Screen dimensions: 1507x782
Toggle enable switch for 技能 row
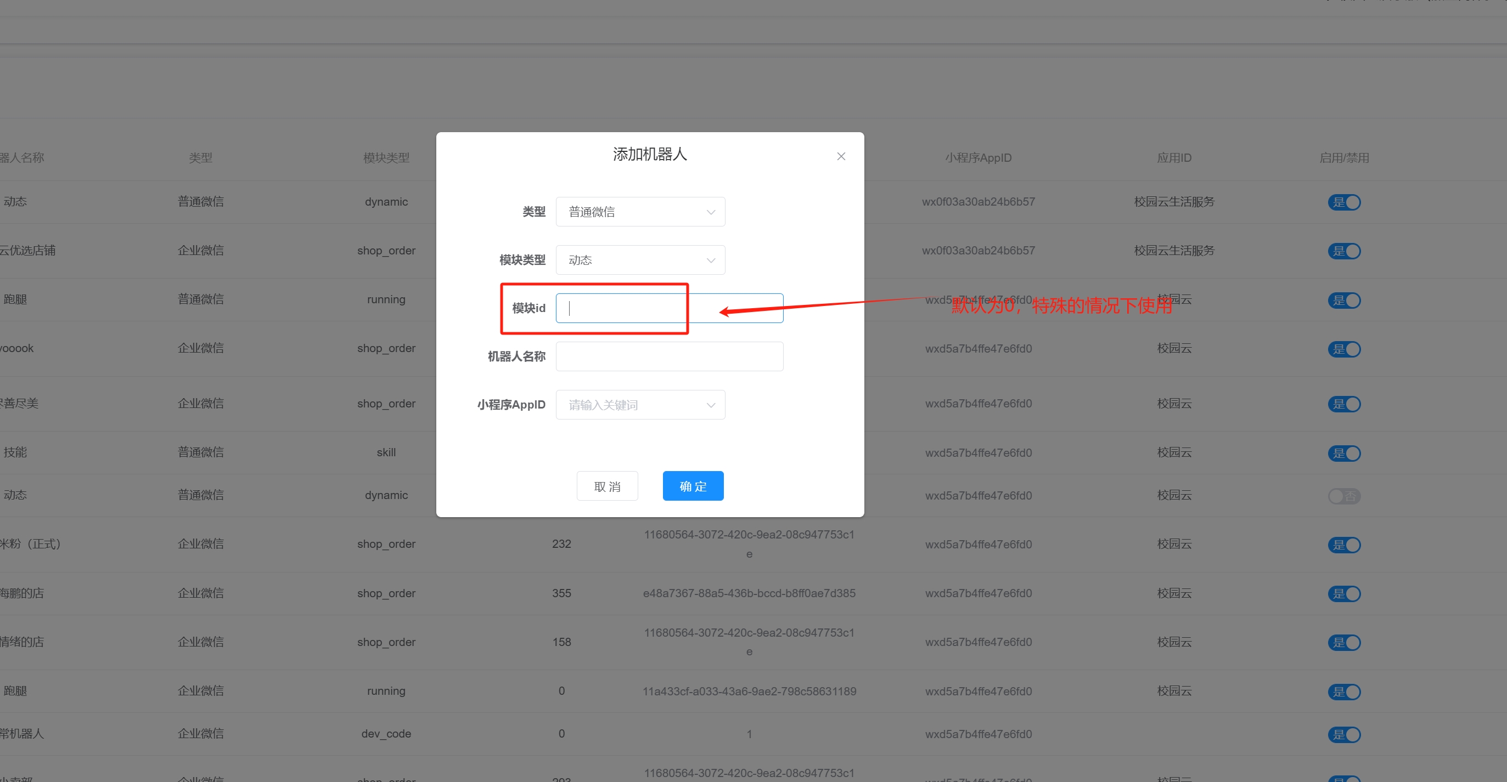(x=1345, y=454)
